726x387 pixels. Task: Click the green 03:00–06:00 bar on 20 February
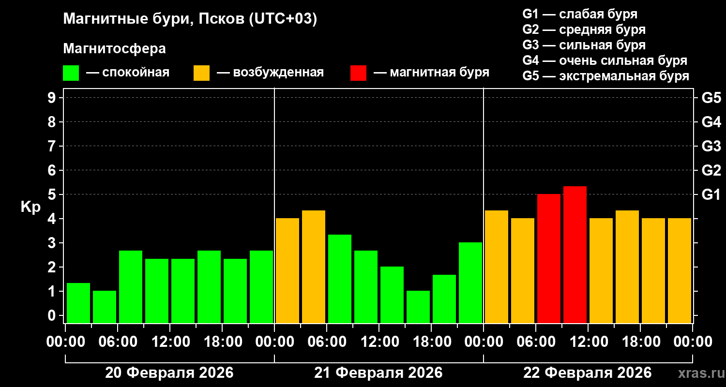[105, 307]
